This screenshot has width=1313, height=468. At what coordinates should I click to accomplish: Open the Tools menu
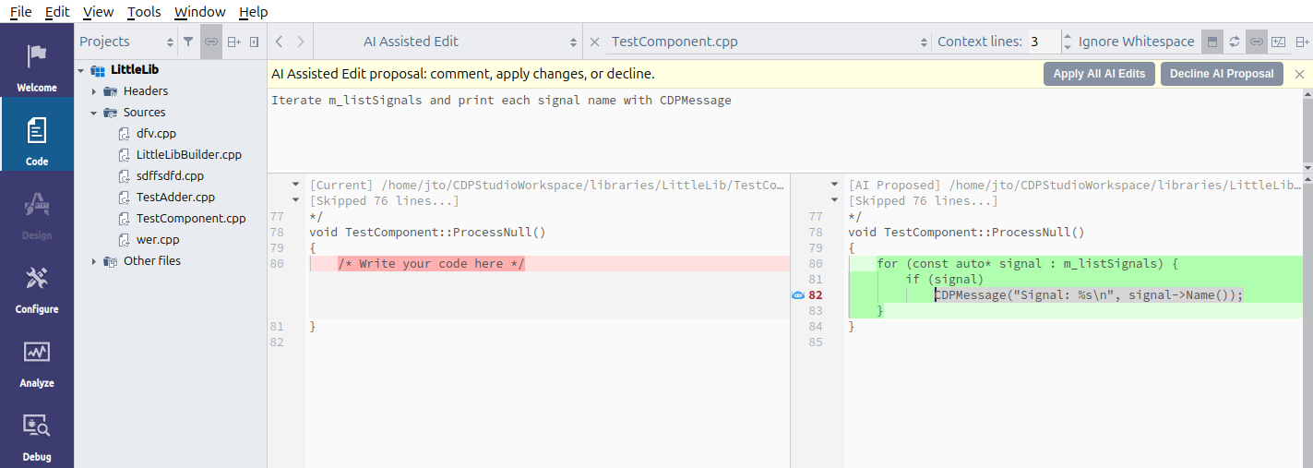144,12
